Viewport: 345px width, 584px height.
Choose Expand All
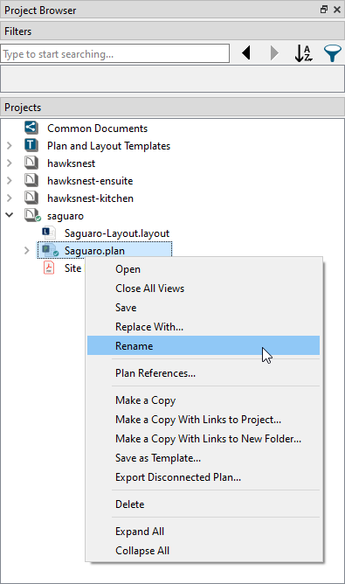[x=204, y=532]
